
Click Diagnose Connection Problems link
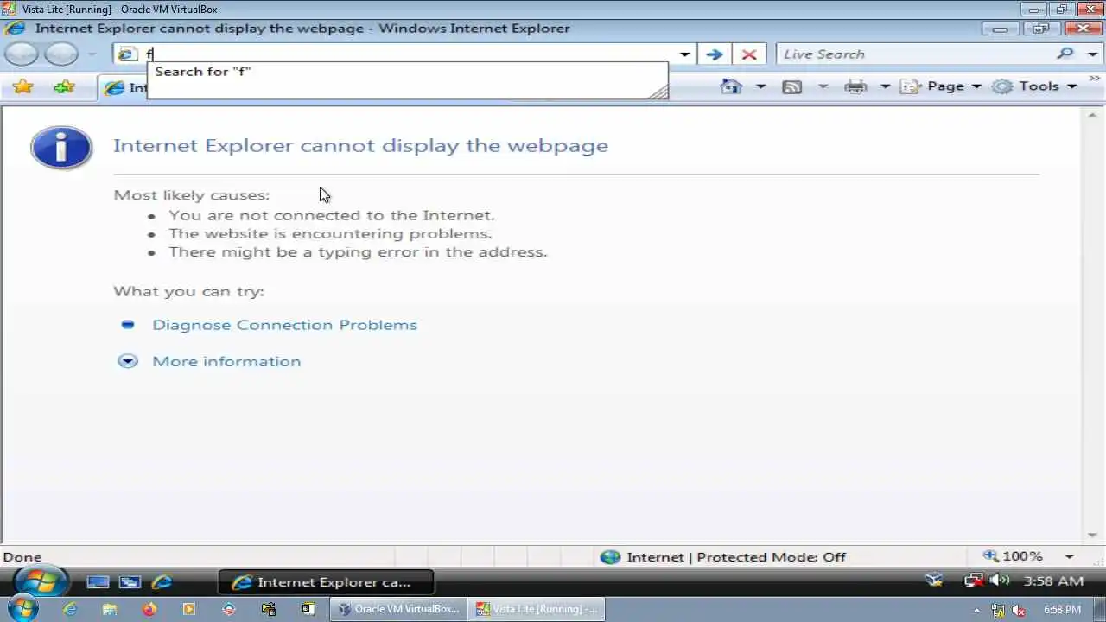[284, 325]
